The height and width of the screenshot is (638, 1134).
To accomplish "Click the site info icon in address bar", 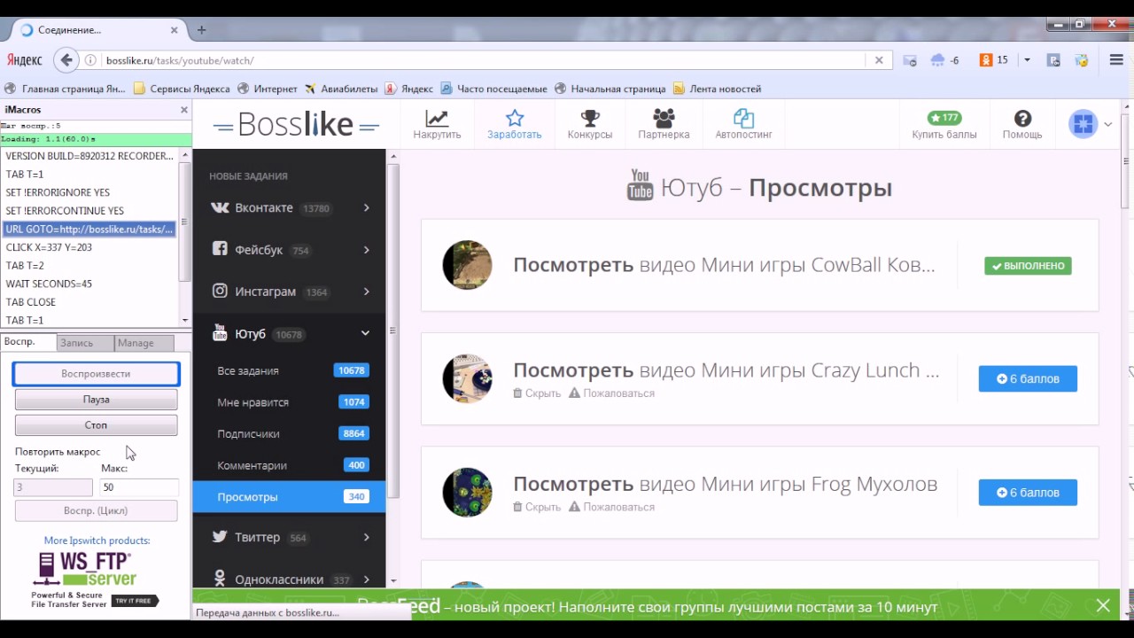I will (x=90, y=60).
